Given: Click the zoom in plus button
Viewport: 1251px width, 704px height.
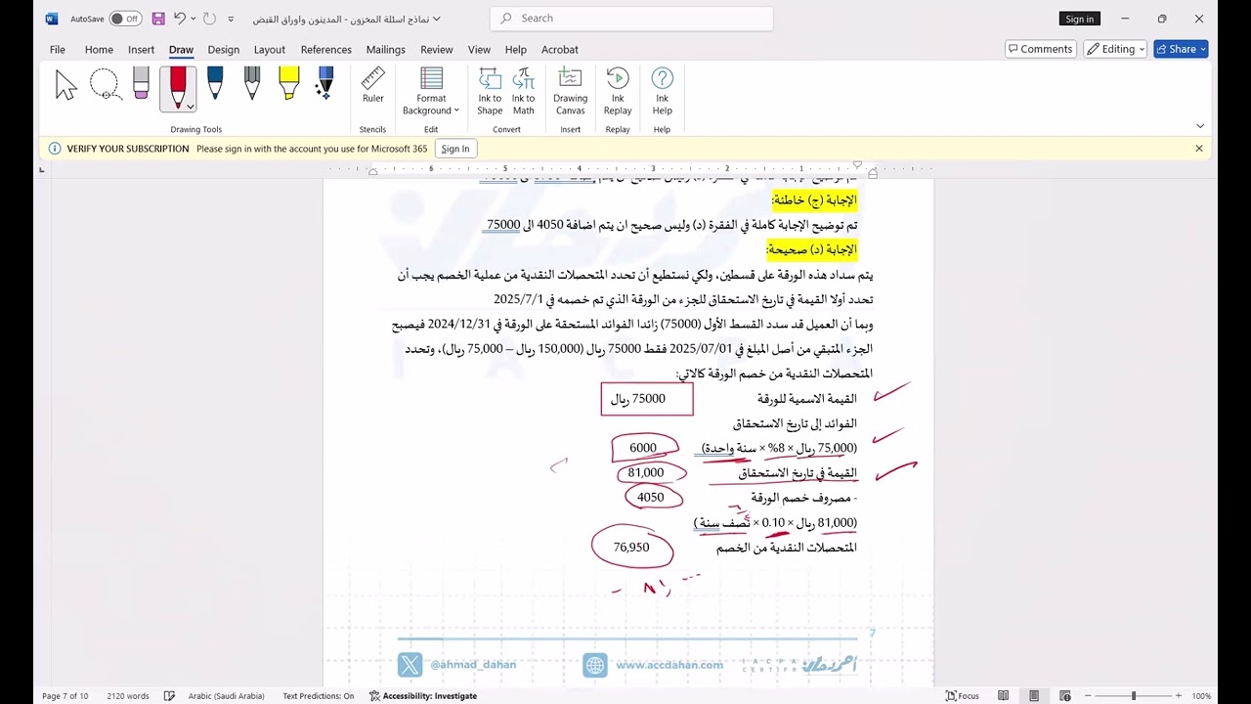Looking at the screenshot, I should click(1179, 696).
